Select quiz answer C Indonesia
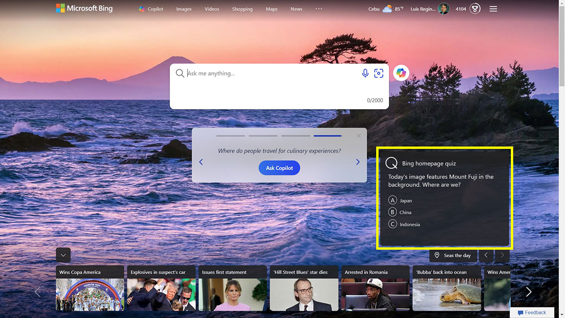Image resolution: width=565 pixels, height=318 pixels. [404, 224]
